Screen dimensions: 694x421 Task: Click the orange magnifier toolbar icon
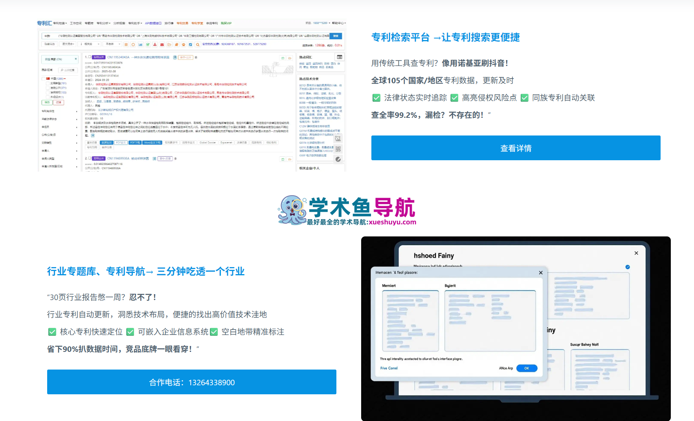[198, 44]
